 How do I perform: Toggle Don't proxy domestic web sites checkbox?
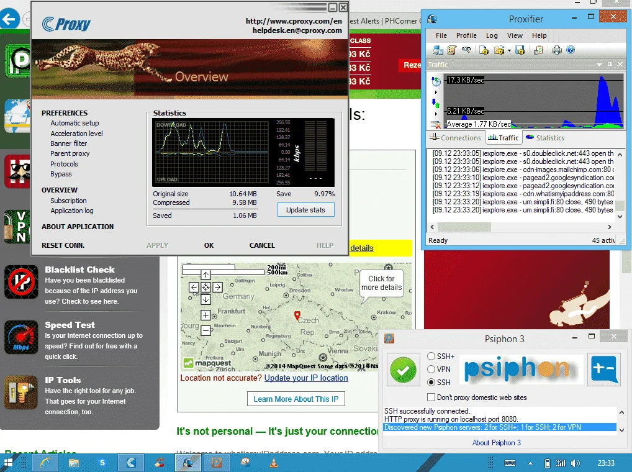[431, 397]
